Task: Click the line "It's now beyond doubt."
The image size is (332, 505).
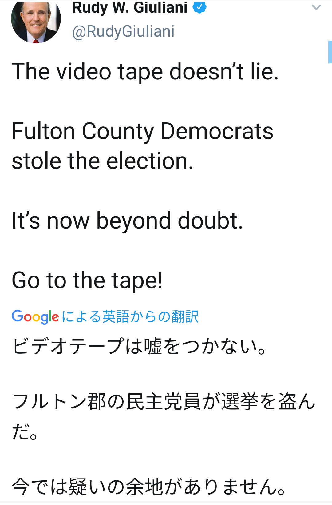Action: pos(127,221)
